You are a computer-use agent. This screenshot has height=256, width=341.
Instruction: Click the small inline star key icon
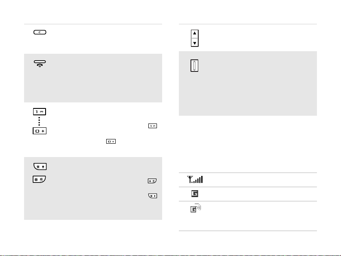(153, 196)
